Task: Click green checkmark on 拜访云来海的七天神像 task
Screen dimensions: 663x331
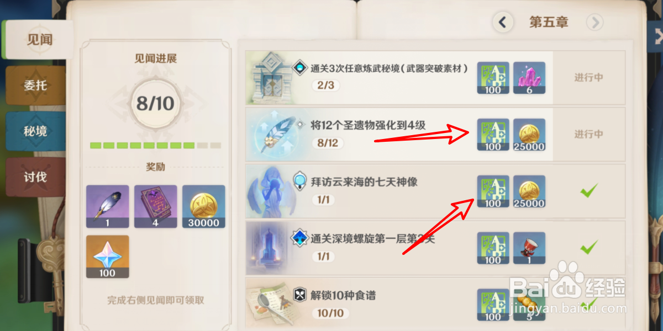Action: (x=589, y=191)
